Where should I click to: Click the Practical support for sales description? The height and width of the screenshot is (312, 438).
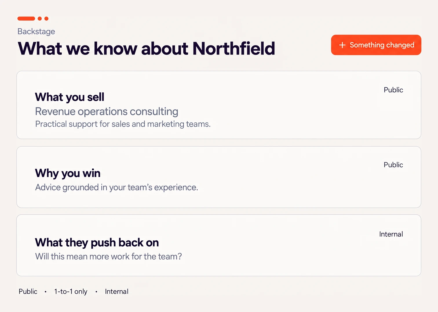(123, 124)
